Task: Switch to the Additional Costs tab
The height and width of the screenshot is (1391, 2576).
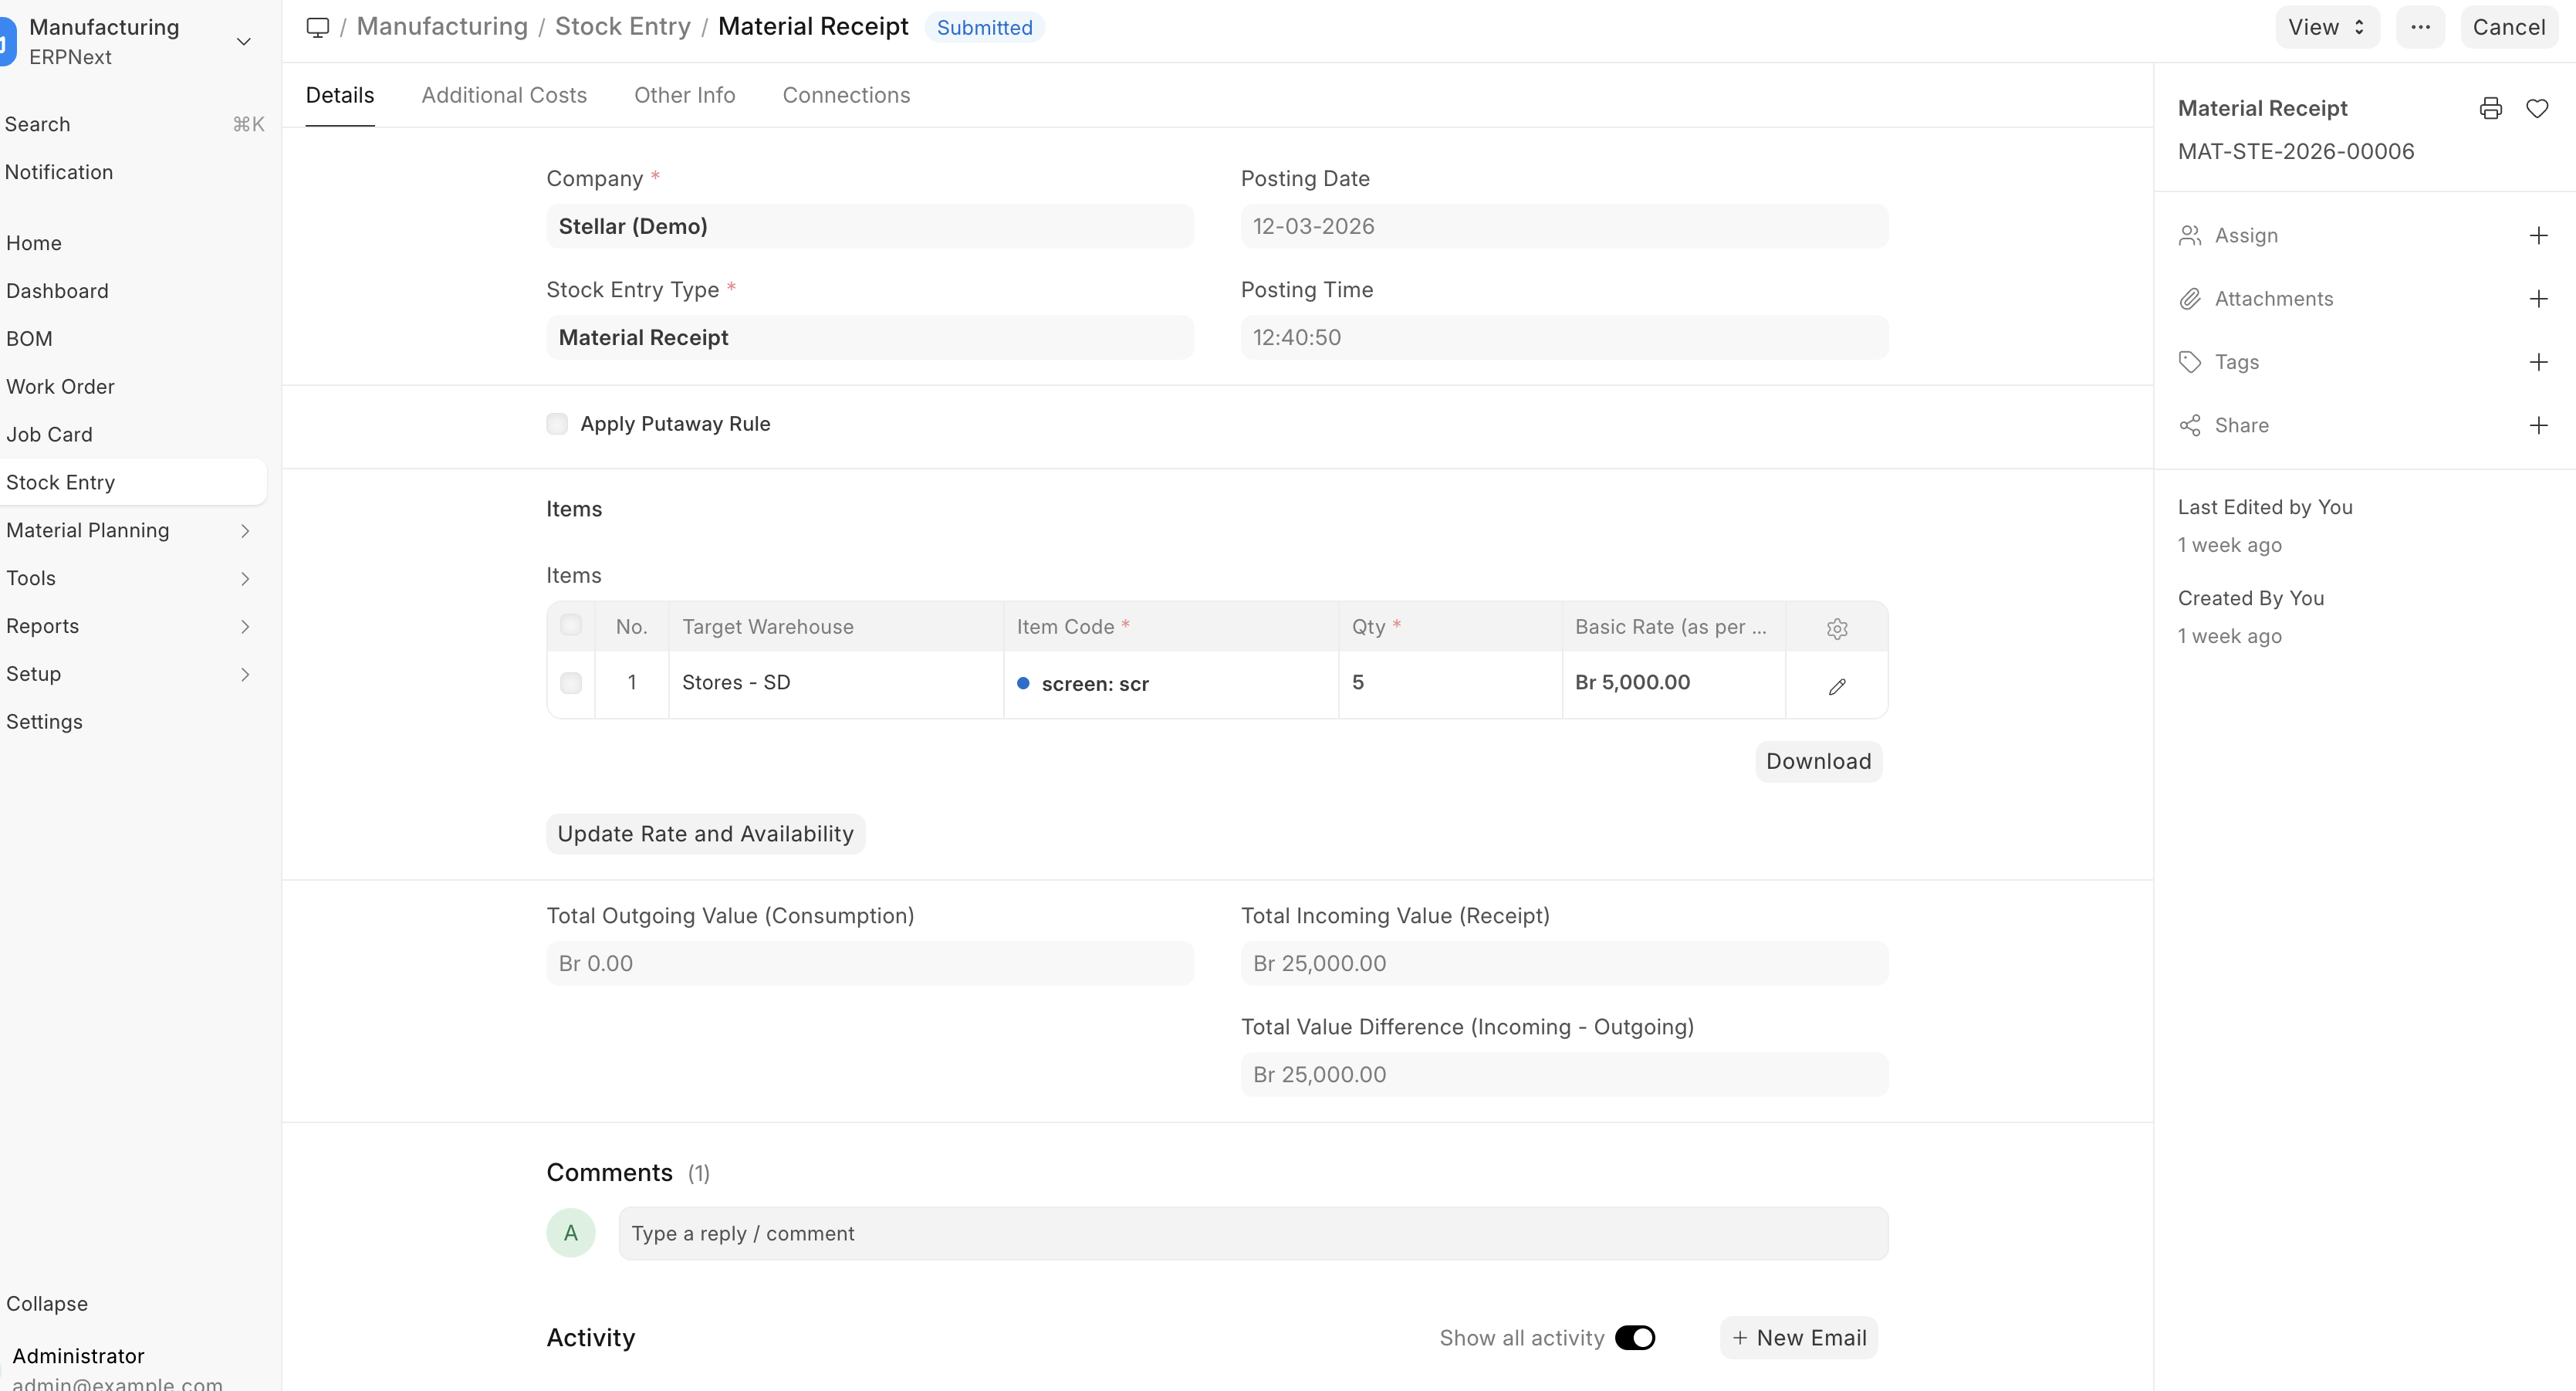Action: pos(504,95)
